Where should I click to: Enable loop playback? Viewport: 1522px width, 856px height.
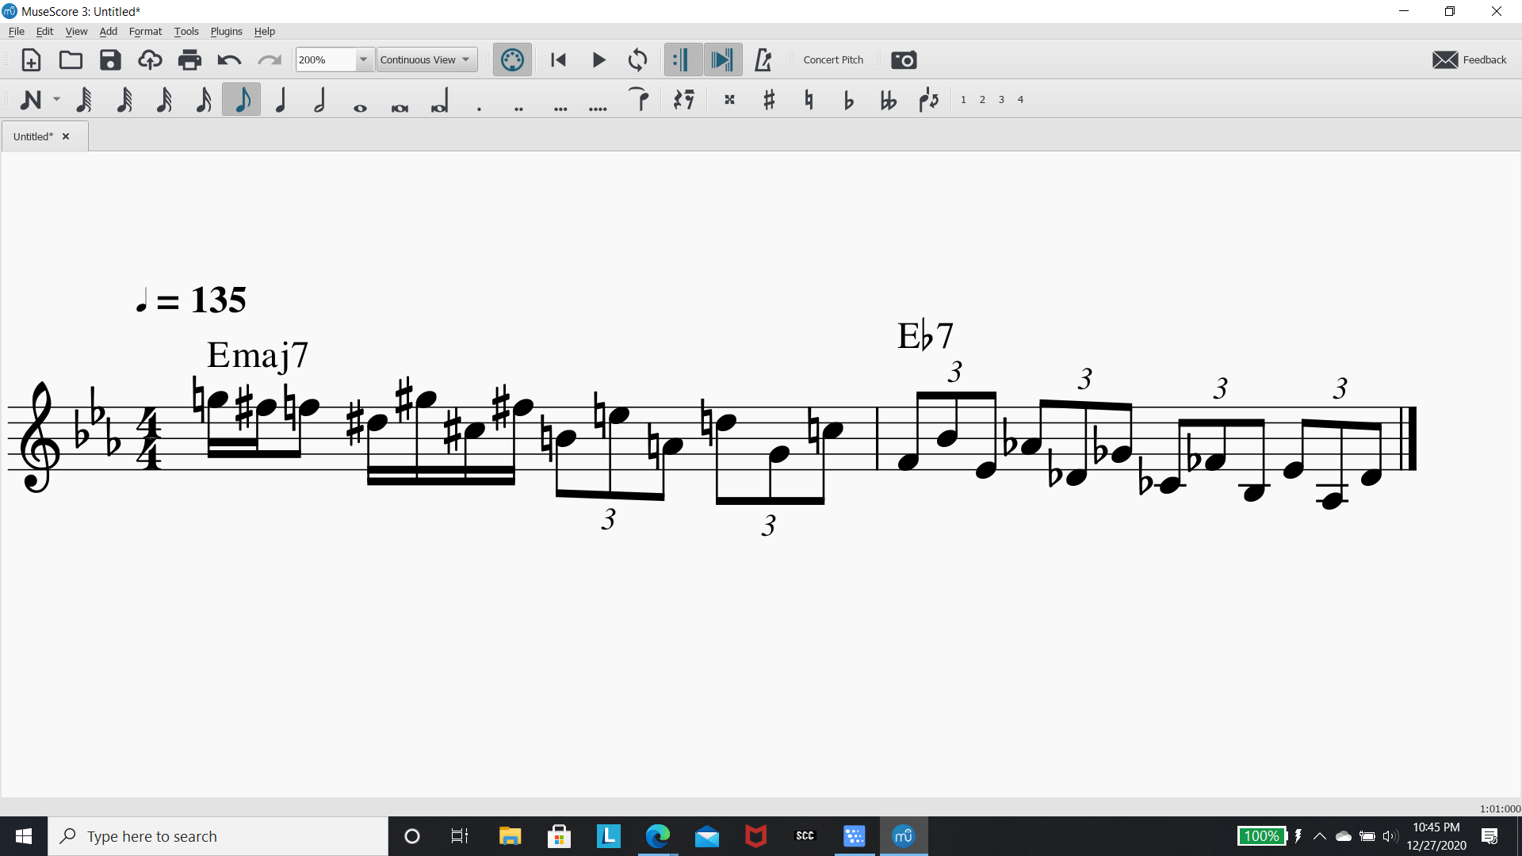[637, 59]
